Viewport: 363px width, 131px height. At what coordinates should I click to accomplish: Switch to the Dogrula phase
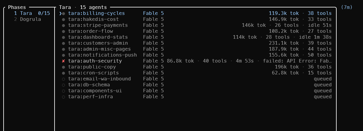click(28, 19)
